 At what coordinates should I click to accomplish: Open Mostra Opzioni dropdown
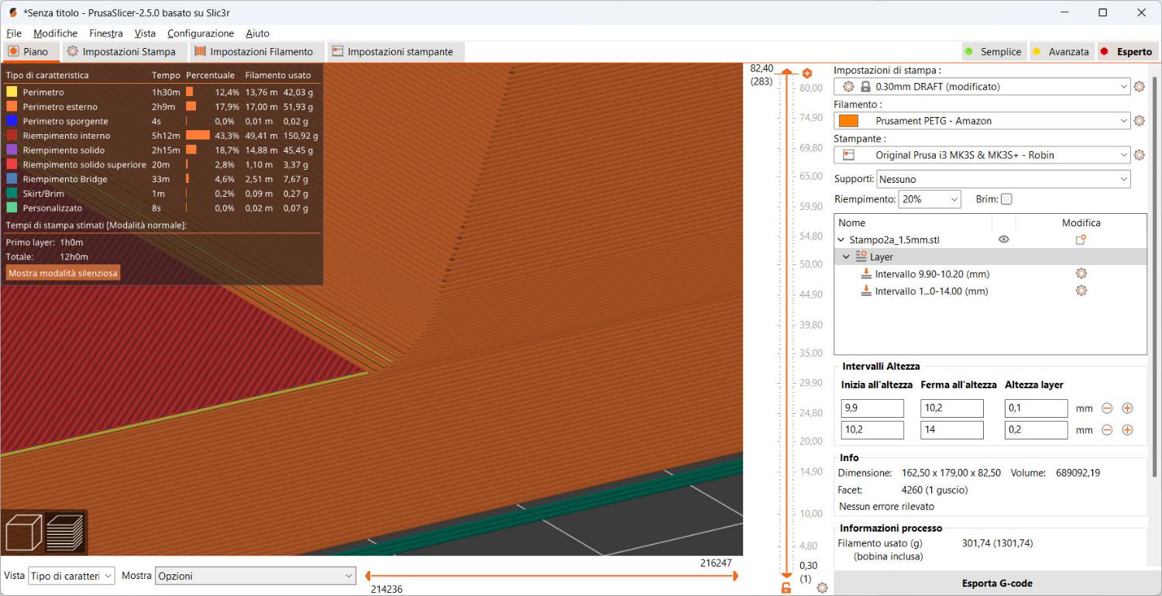[x=256, y=576]
